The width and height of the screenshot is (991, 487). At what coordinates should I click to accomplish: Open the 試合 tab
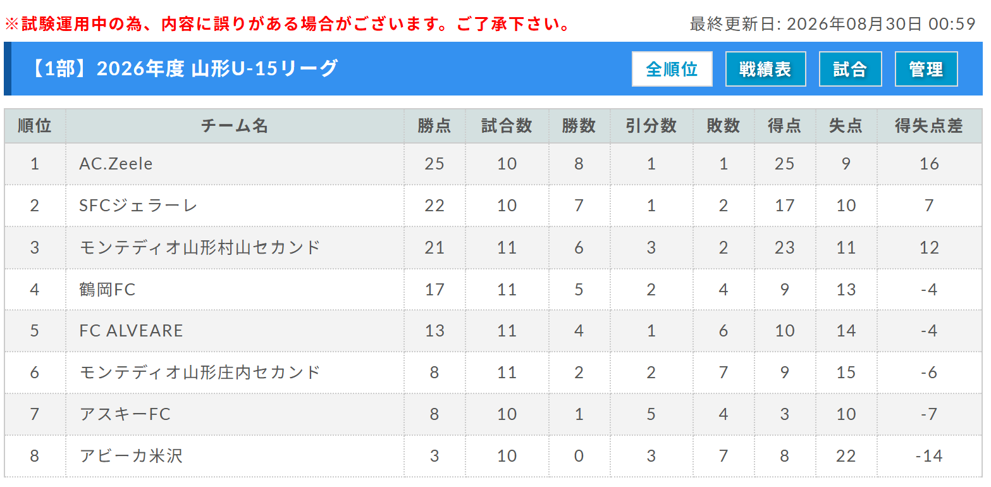click(850, 69)
